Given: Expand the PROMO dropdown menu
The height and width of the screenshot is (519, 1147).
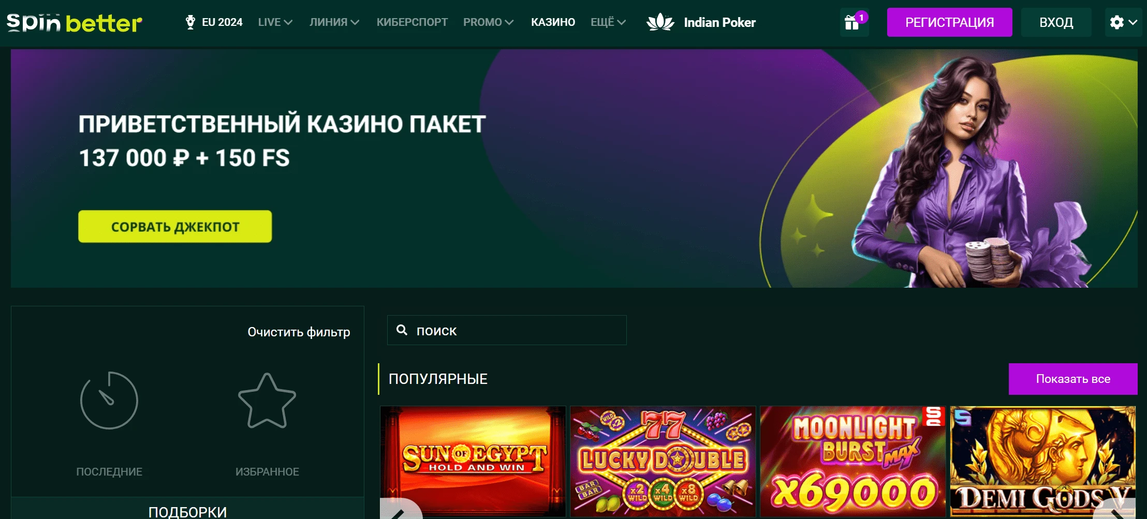Looking at the screenshot, I should (488, 22).
